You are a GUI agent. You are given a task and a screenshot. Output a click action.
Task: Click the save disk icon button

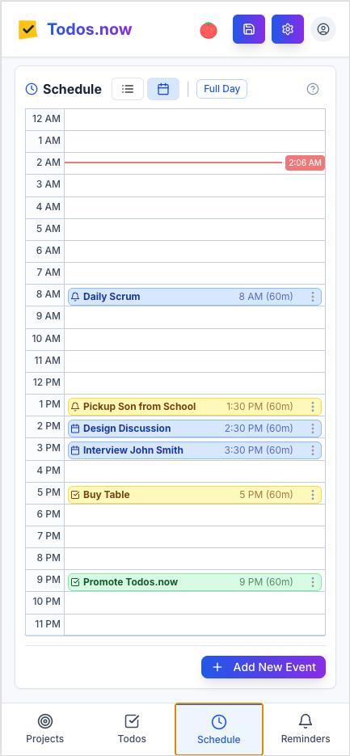pos(249,29)
